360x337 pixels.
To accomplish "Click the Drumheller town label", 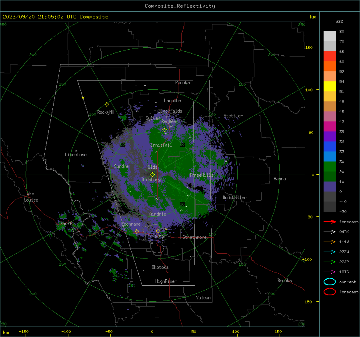I will click(x=234, y=198).
